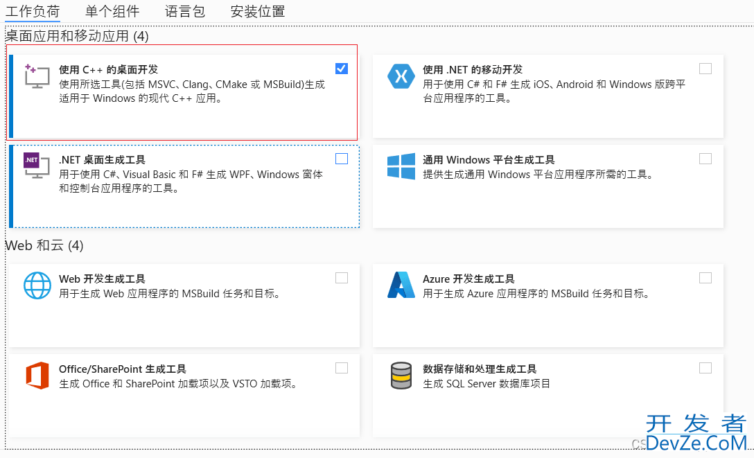Uncheck the 使用 C++ 的桌面开发 checkbox
The image size is (754, 458).
tap(342, 69)
